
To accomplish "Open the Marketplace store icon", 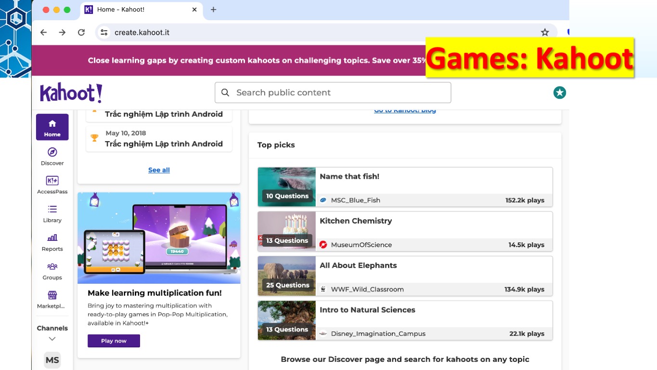I will click(x=52, y=295).
